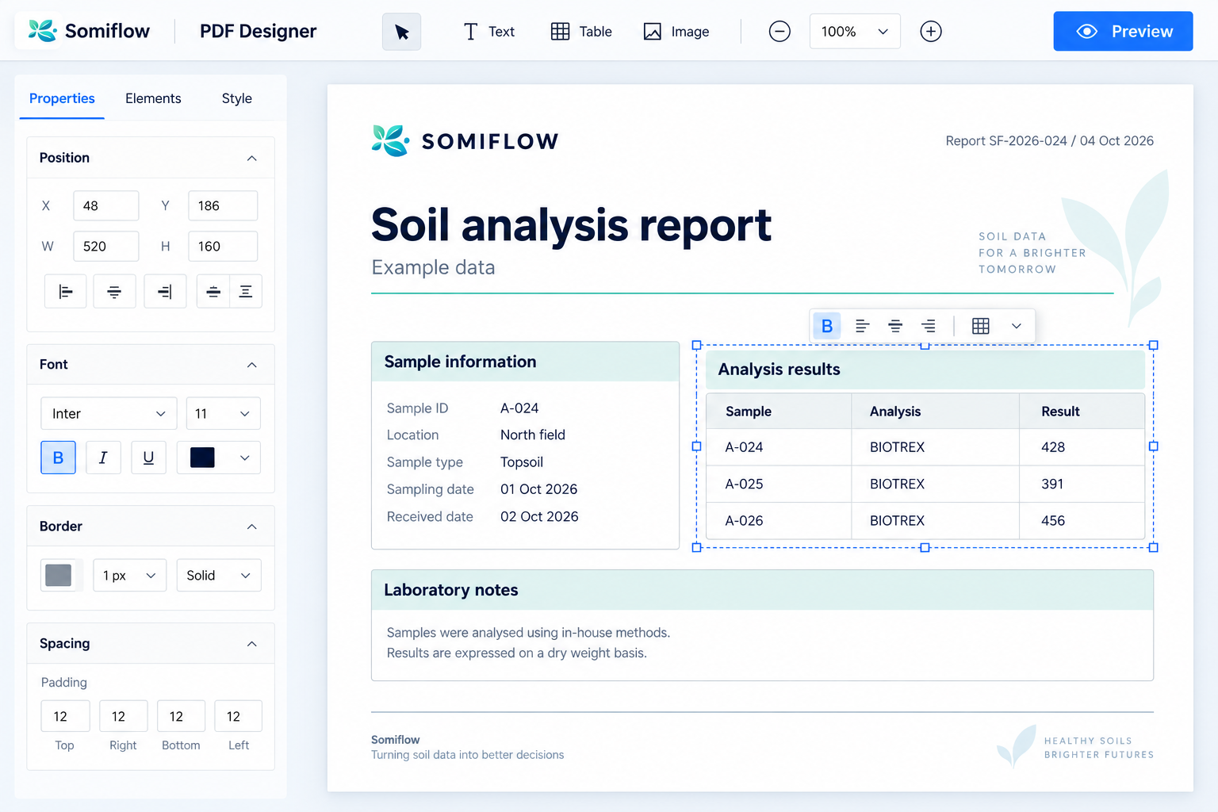Add a Text element from toolbar
This screenshot has height=812, width=1218.
pyautogui.click(x=488, y=32)
